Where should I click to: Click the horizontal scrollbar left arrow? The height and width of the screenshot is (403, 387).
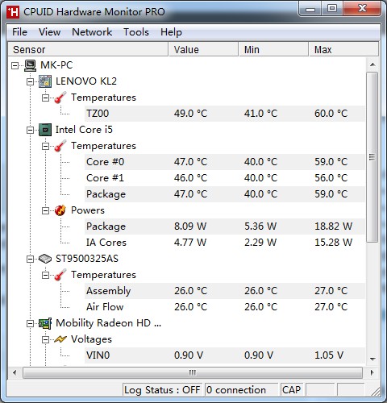(x=15, y=372)
